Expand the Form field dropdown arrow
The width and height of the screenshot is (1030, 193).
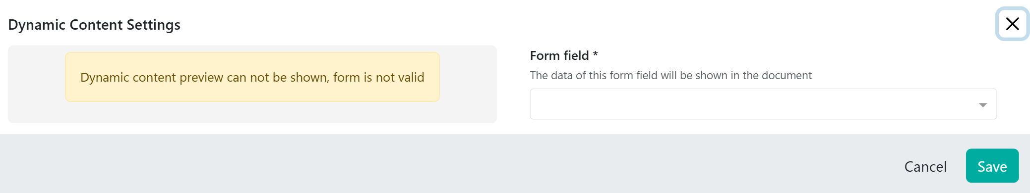click(982, 105)
